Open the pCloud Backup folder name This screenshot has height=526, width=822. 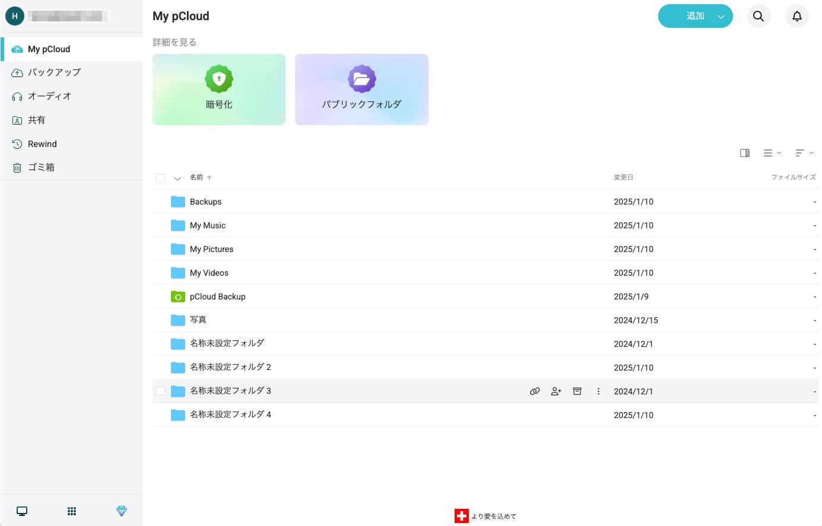[x=217, y=297]
